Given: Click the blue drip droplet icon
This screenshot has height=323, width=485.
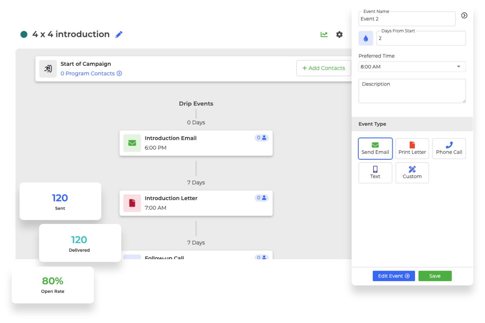Looking at the screenshot, I should click(x=366, y=38).
